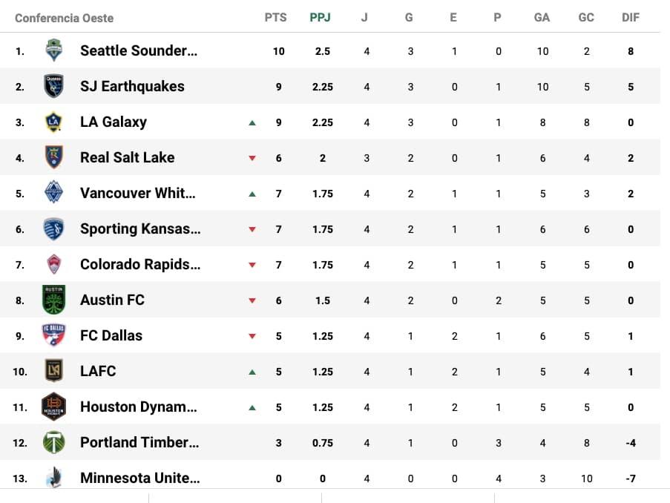Image resolution: width=670 pixels, height=503 pixels.
Task: Sort by DIF goal difference header
Action: pyautogui.click(x=631, y=17)
